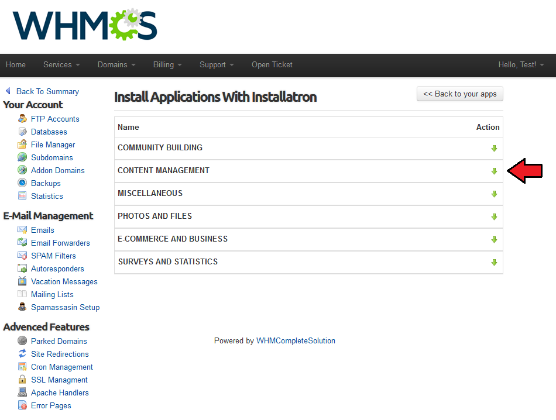556x420 pixels.
Task: Open the Services dropdown menu
Action: pyautogui.click(x=61, y=65)
